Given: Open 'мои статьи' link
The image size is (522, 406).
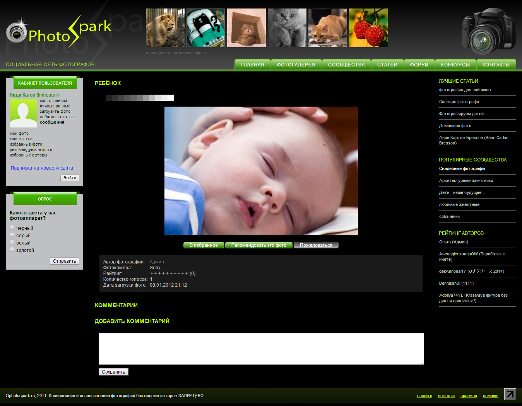Looking at the screenshot, I should click(x=21, y=139).
